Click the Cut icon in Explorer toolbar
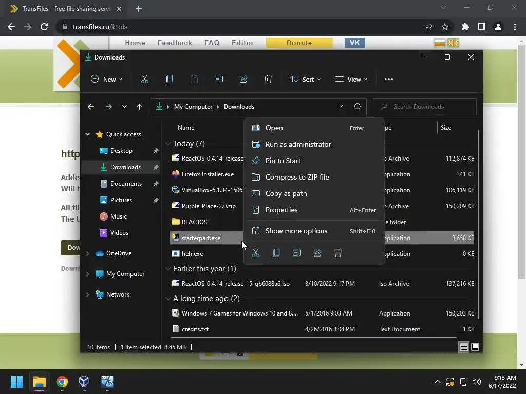Viewport: 526px width, 394px height. [x=144, y=80]
